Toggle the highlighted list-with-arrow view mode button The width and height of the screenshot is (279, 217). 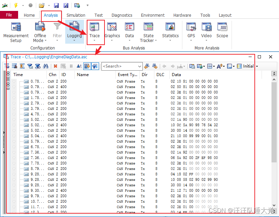[87, 66]
